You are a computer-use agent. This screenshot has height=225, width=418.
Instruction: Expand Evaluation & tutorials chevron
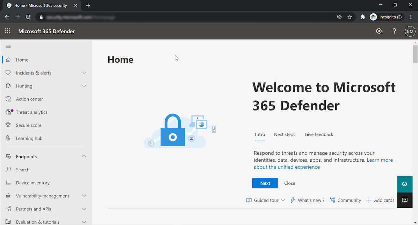[x=84, y=222]
